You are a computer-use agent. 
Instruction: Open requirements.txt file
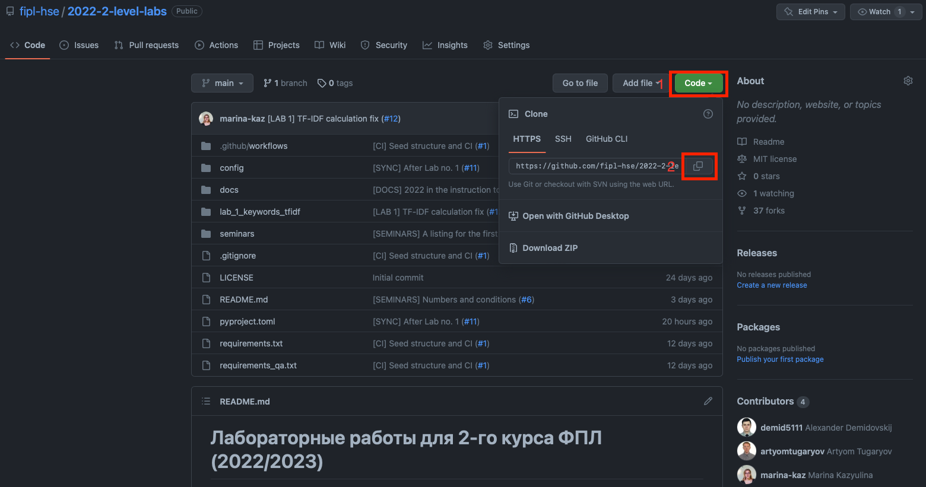point(251,343)
